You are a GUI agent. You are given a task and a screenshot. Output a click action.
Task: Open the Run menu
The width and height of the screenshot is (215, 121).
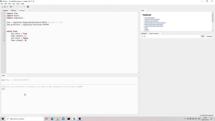pos(14,4)
